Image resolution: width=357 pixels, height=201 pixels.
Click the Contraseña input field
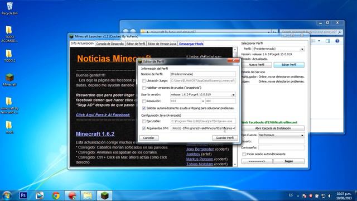[281, 147]
